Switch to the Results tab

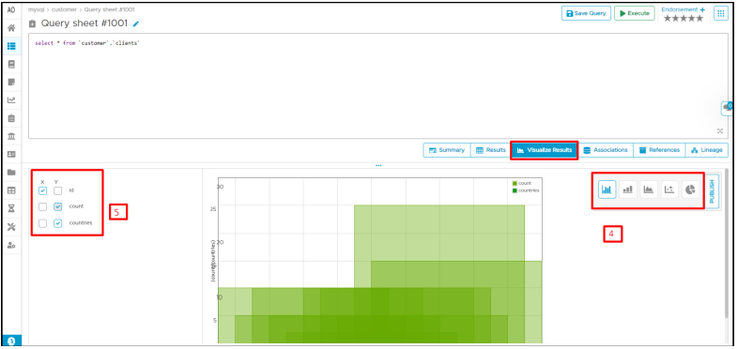tap(491, 150)
